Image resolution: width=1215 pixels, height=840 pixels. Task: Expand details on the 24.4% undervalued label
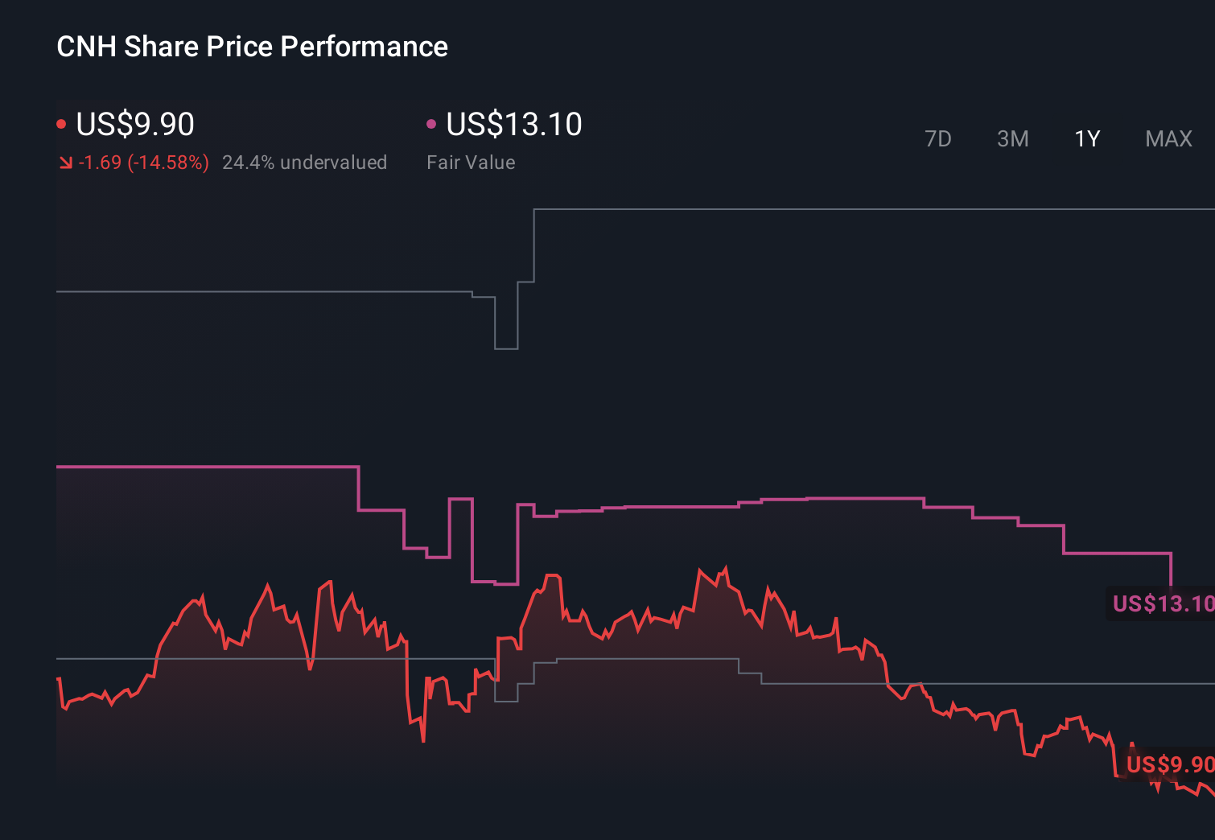point(305,163)
